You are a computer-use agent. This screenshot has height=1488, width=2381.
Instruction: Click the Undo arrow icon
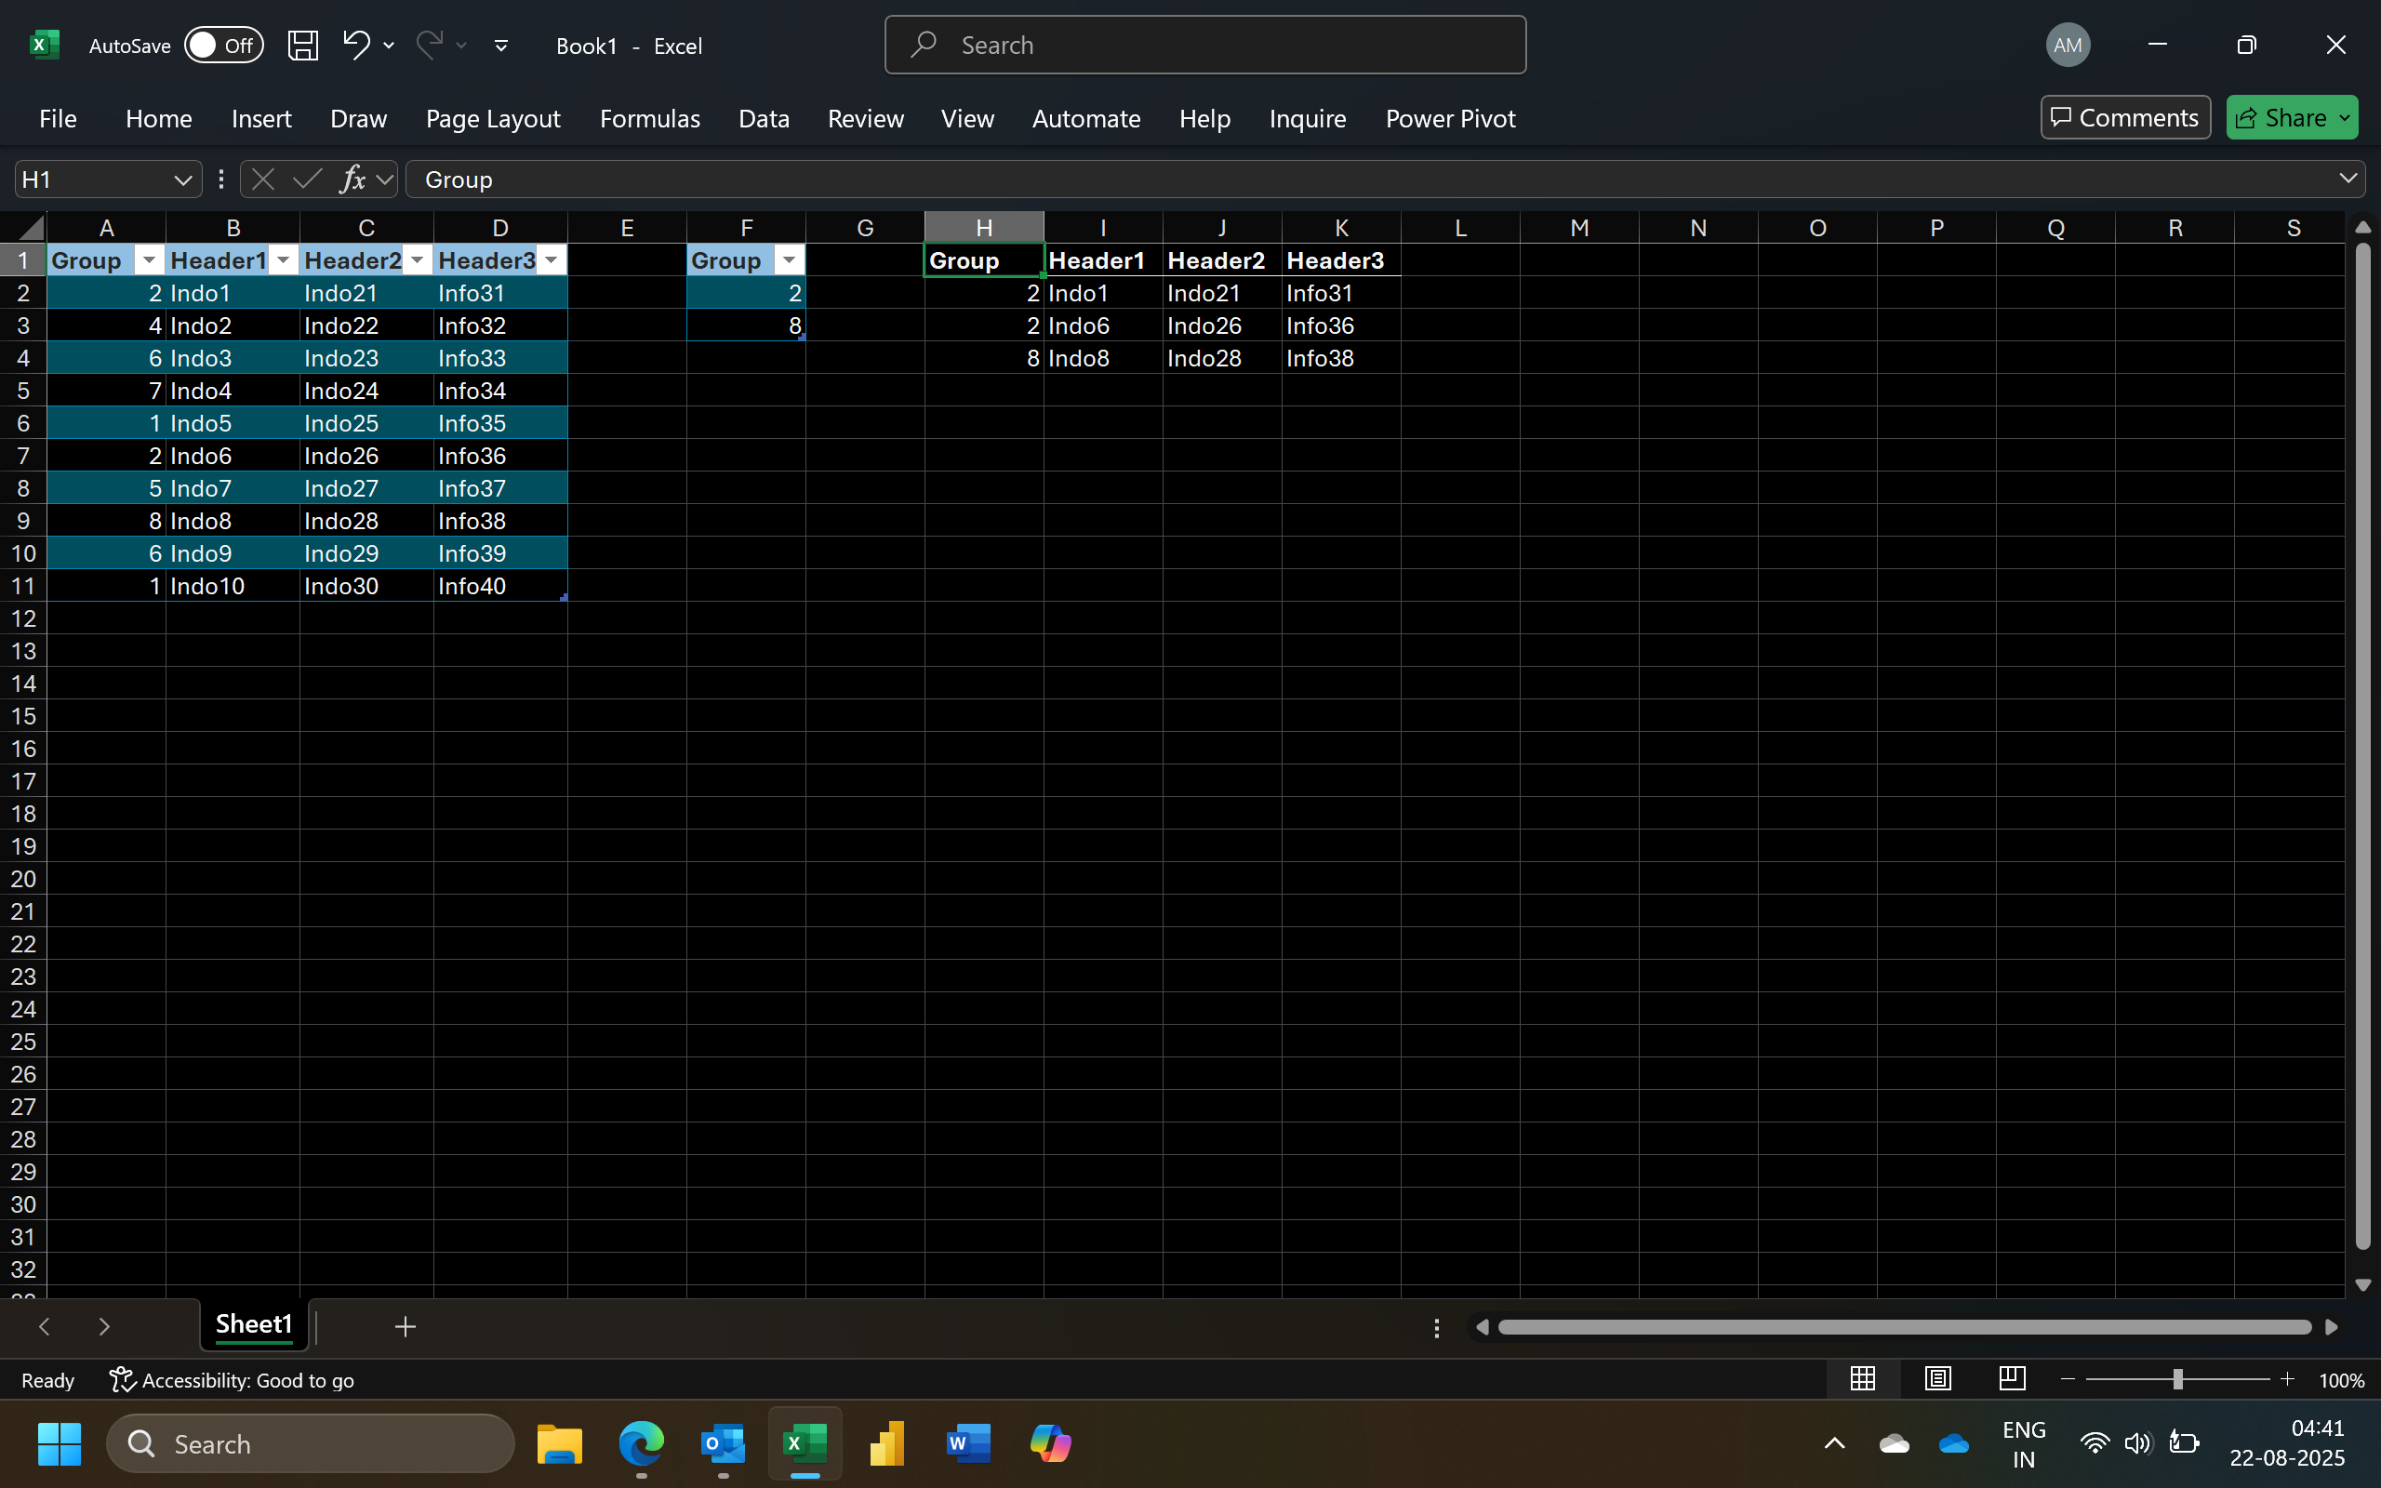tap(355, 45)
